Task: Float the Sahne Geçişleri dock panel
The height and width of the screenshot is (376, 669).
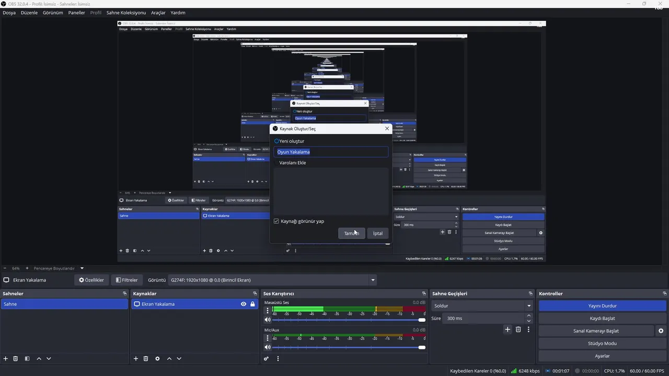Action: [x=530, y=293]
